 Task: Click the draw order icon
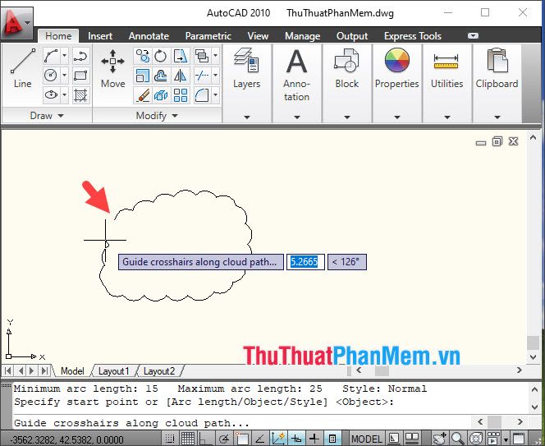click(x=202, y=56)
